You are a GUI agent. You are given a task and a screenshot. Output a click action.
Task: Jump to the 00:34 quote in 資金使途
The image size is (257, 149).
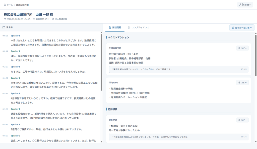(x=244, y=137)
